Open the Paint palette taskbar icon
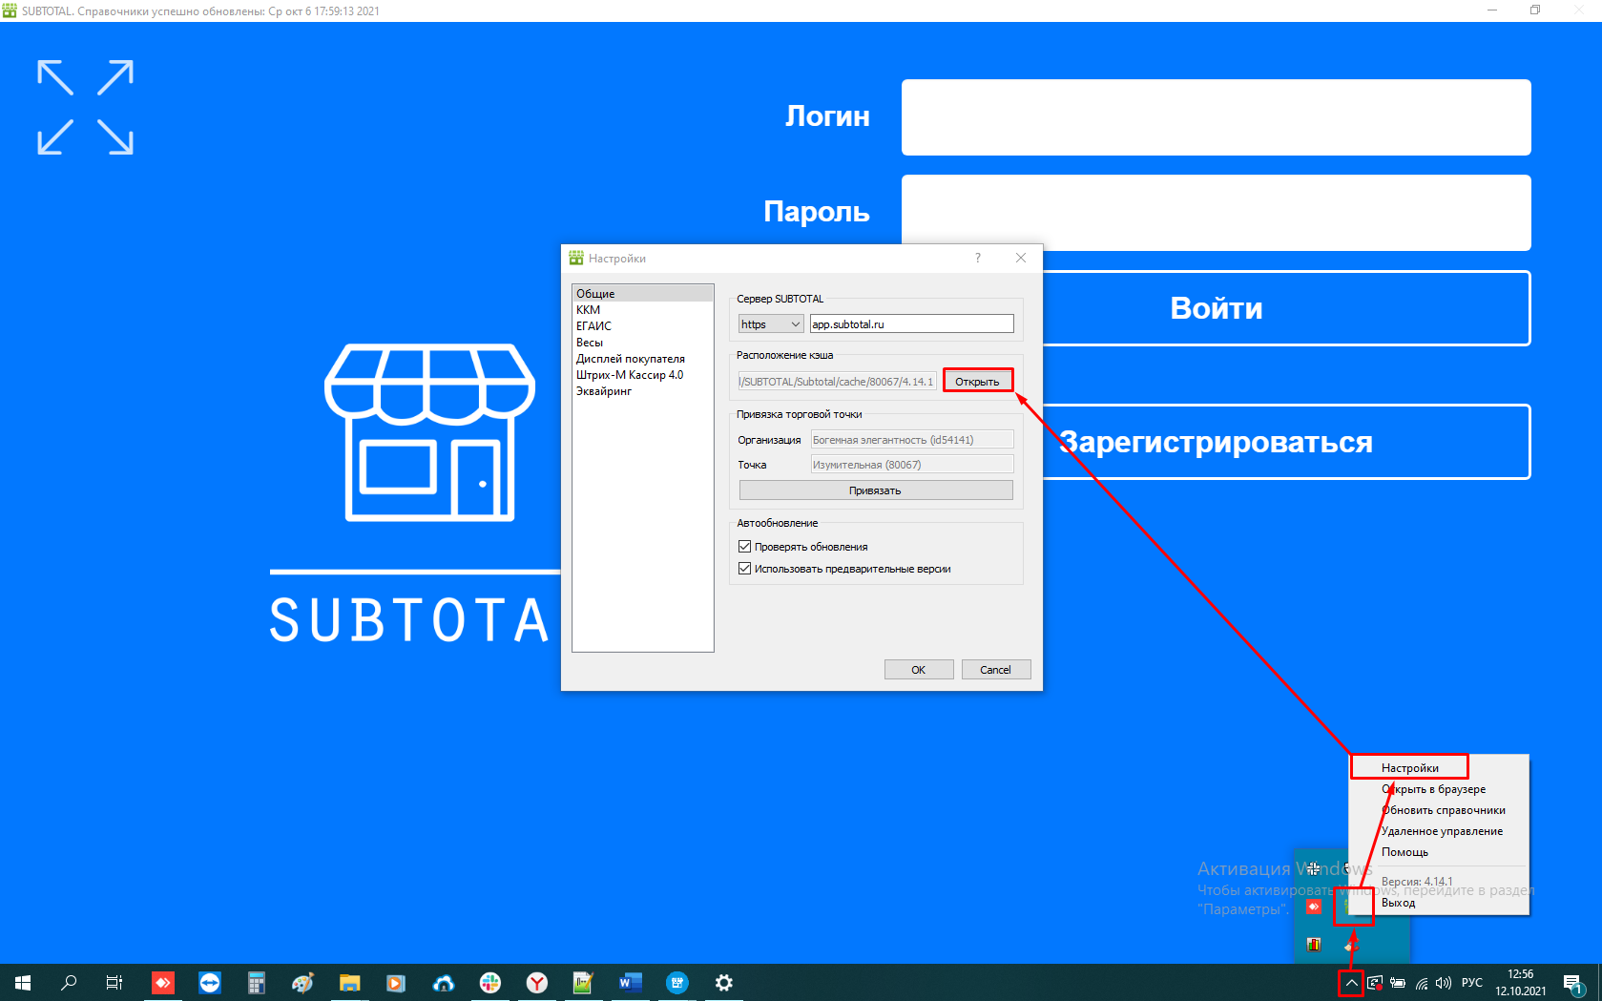Screen dimensions: 1602x1001 click(302, 982)
